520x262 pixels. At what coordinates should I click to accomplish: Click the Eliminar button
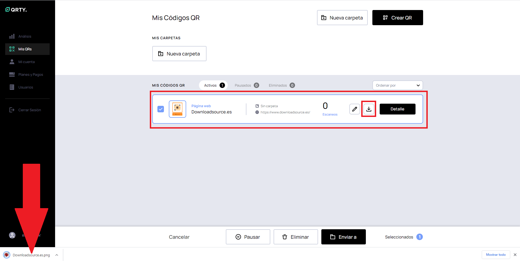pyautogui.click(x=296, y=237)
